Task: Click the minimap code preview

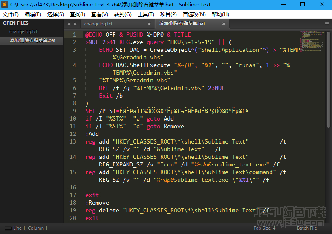Action: click(312, 41)
